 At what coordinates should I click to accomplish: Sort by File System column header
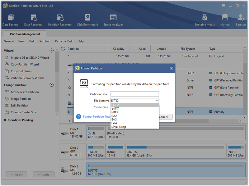190,49
